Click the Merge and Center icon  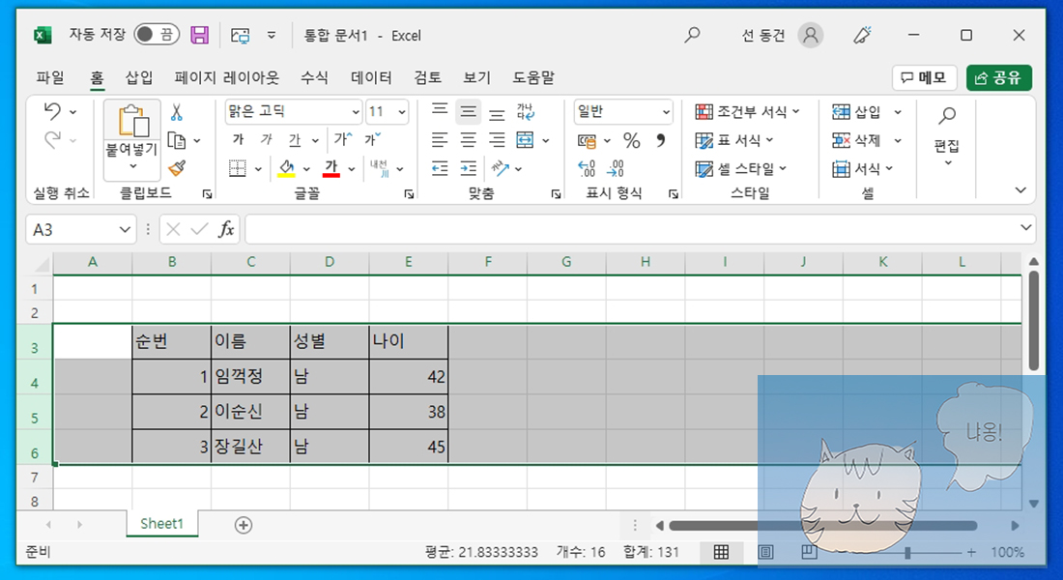coord(526,140)
